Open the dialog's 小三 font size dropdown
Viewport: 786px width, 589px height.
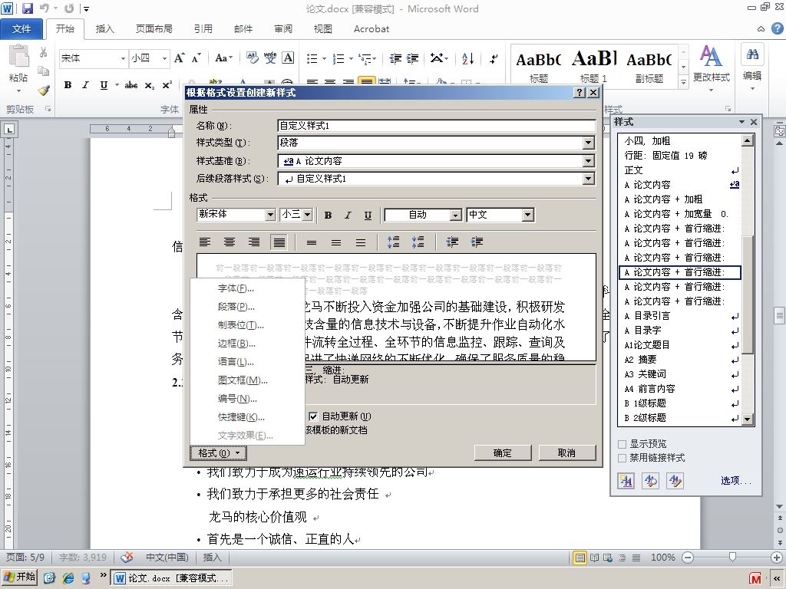308,215
